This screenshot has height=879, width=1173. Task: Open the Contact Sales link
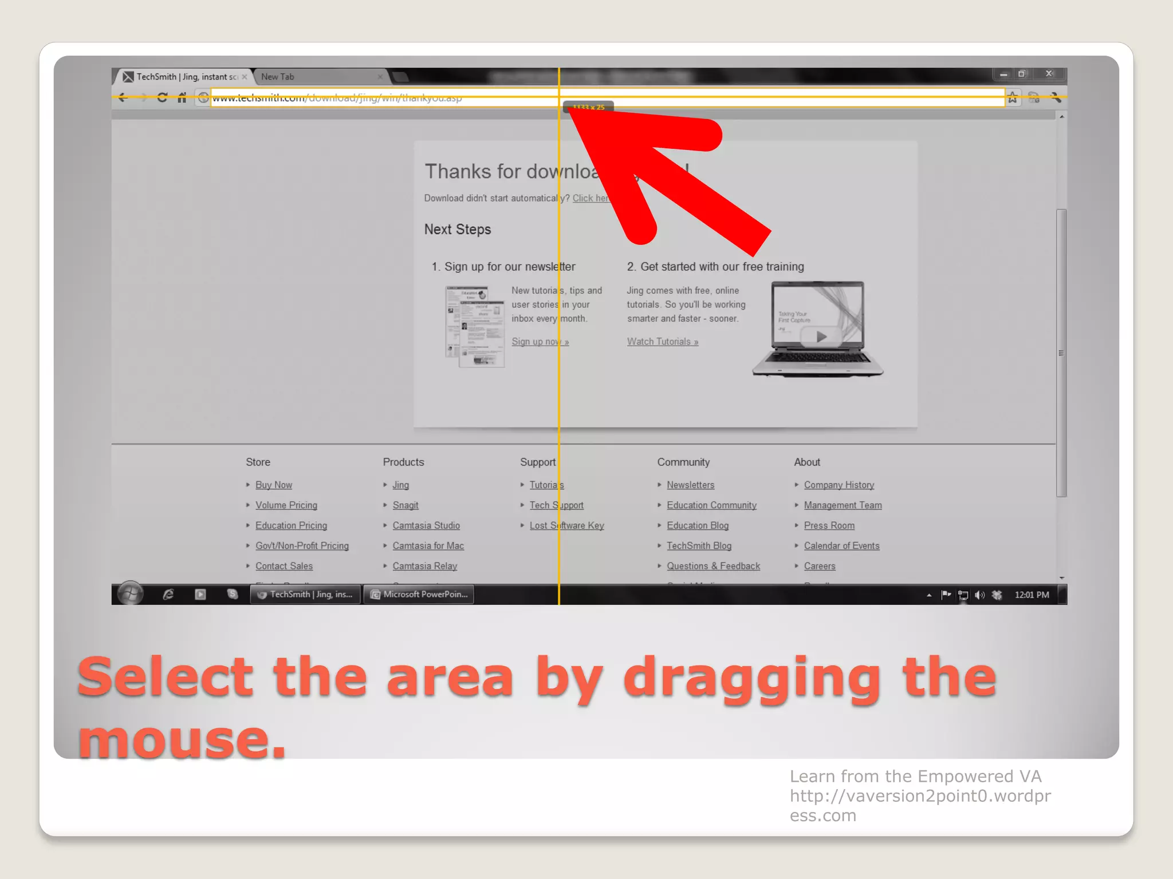(284, 566)
